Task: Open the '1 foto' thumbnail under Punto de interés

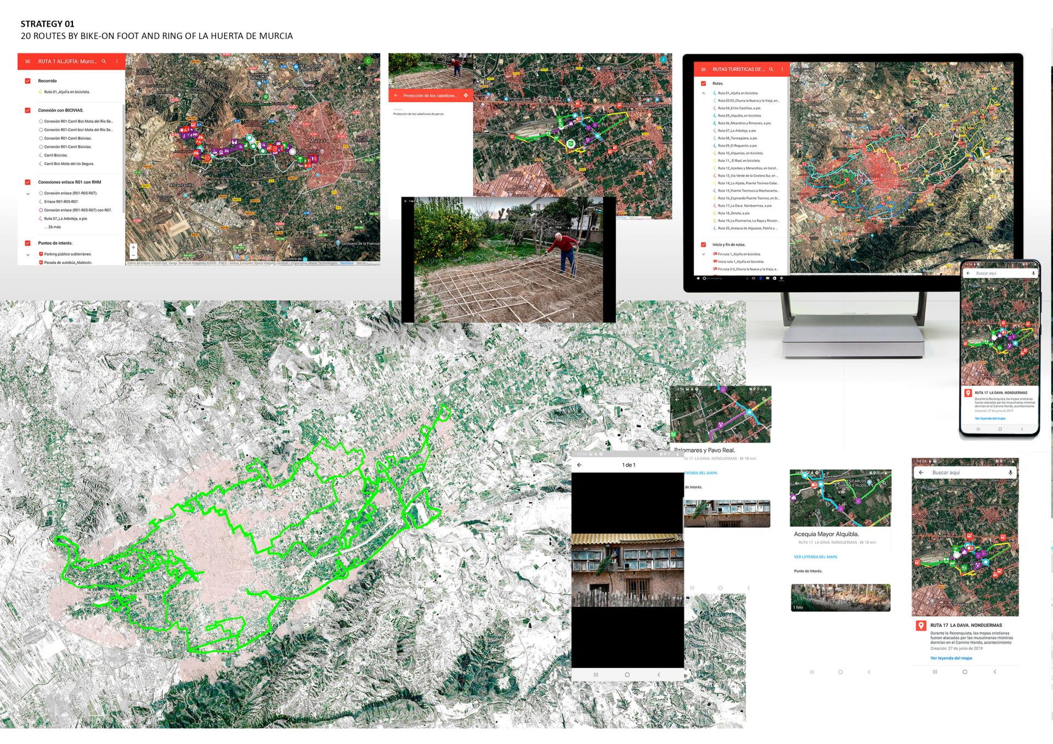Action: (x=840, y=598)
